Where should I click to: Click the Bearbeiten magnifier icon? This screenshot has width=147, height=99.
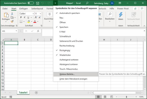point(110,14)
